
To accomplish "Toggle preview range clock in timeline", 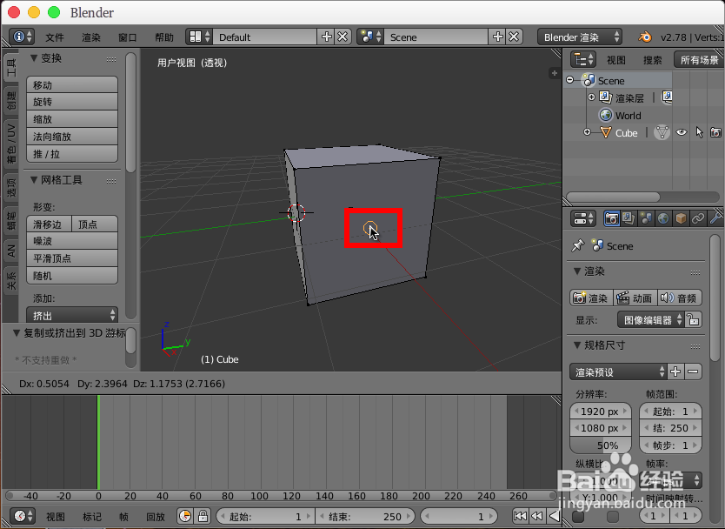I will click(185, 516).
